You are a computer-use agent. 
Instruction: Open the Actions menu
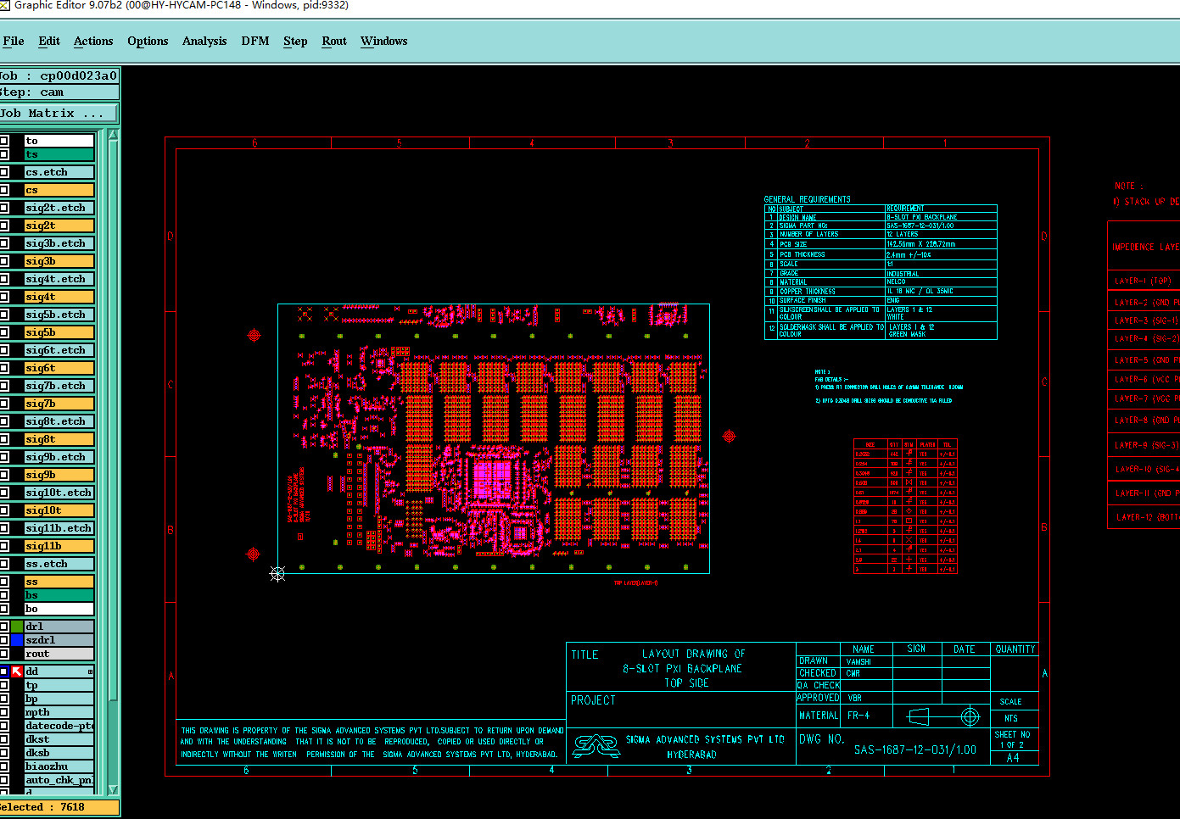93,41
